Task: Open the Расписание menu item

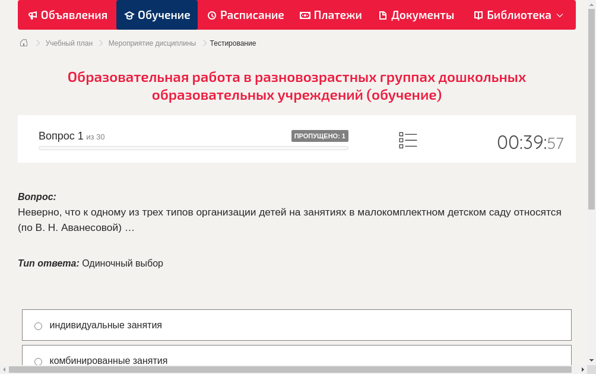Action: pos(245,15)
